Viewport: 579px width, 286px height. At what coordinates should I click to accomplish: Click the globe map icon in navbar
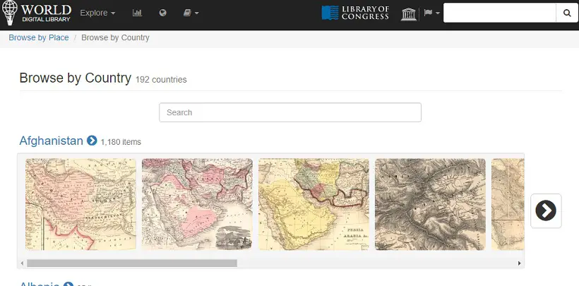163,13
